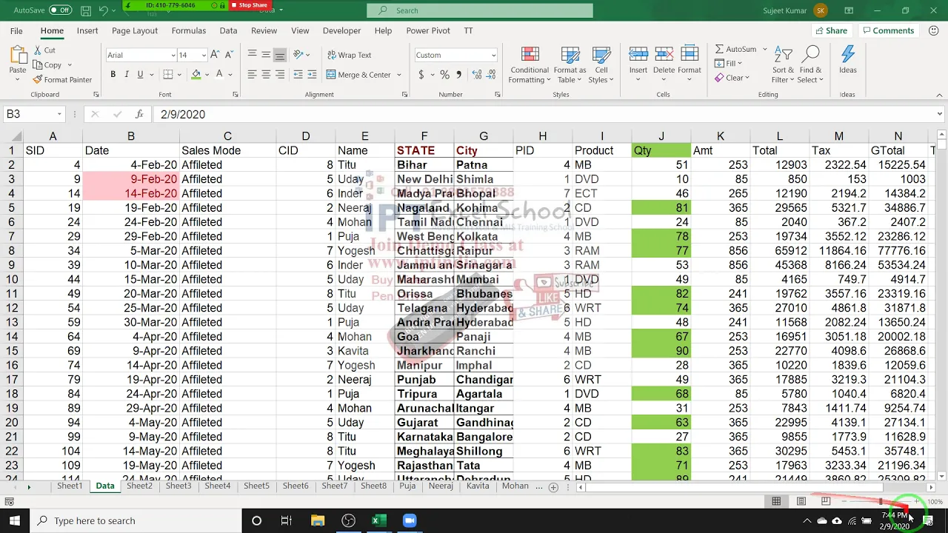Click Merge & Center

(x=358, y=75)
